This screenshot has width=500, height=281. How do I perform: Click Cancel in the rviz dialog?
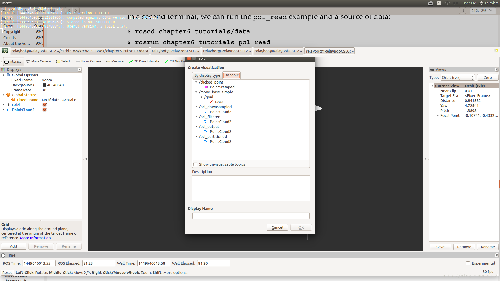click(x=277, y=227)
